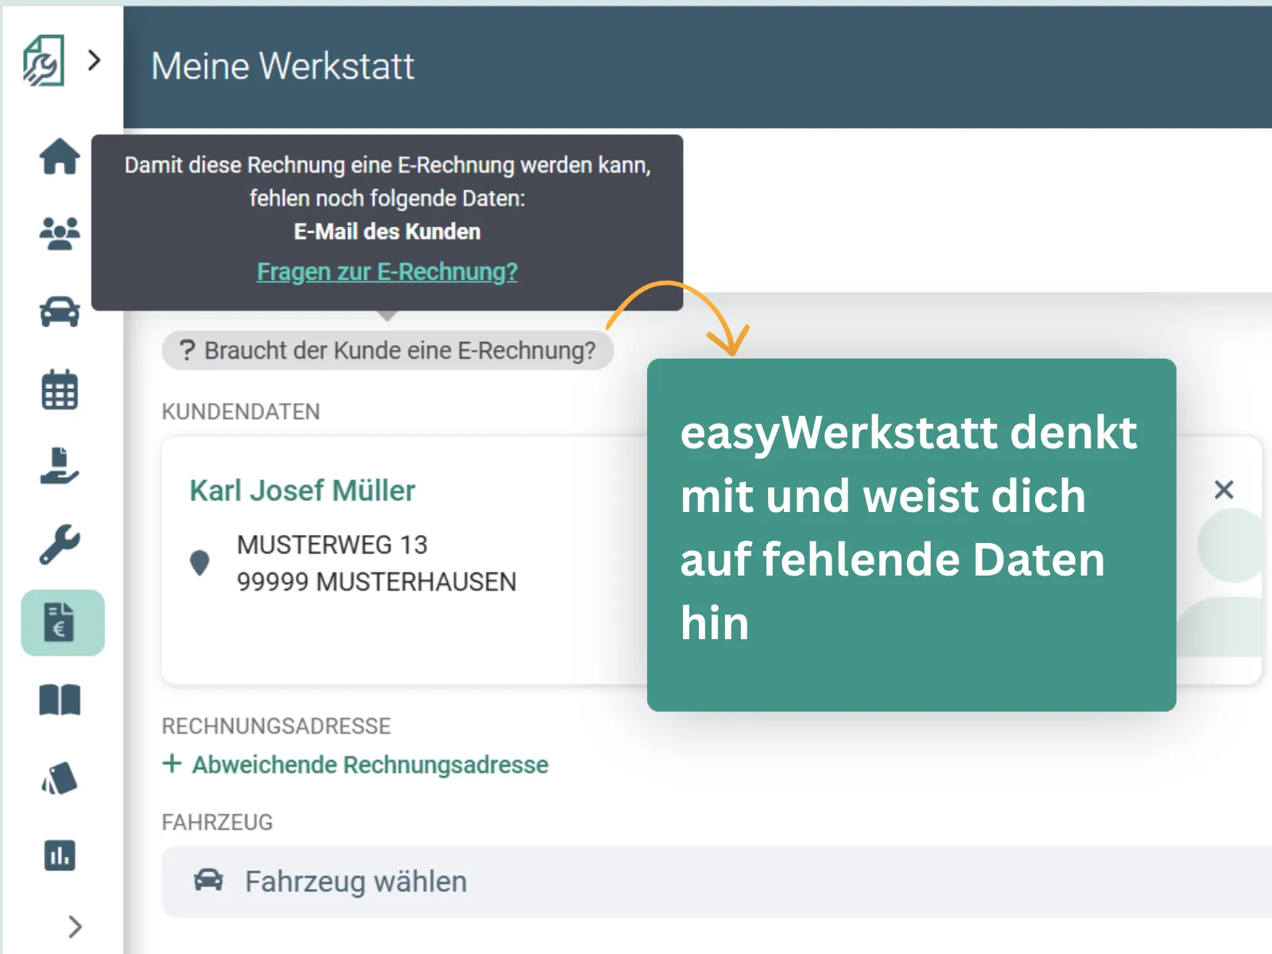The height and width of the screenshot is (954, 1272).
Task: Click the easyWerkstatt logo icon
Action: (x=44, y=60)
